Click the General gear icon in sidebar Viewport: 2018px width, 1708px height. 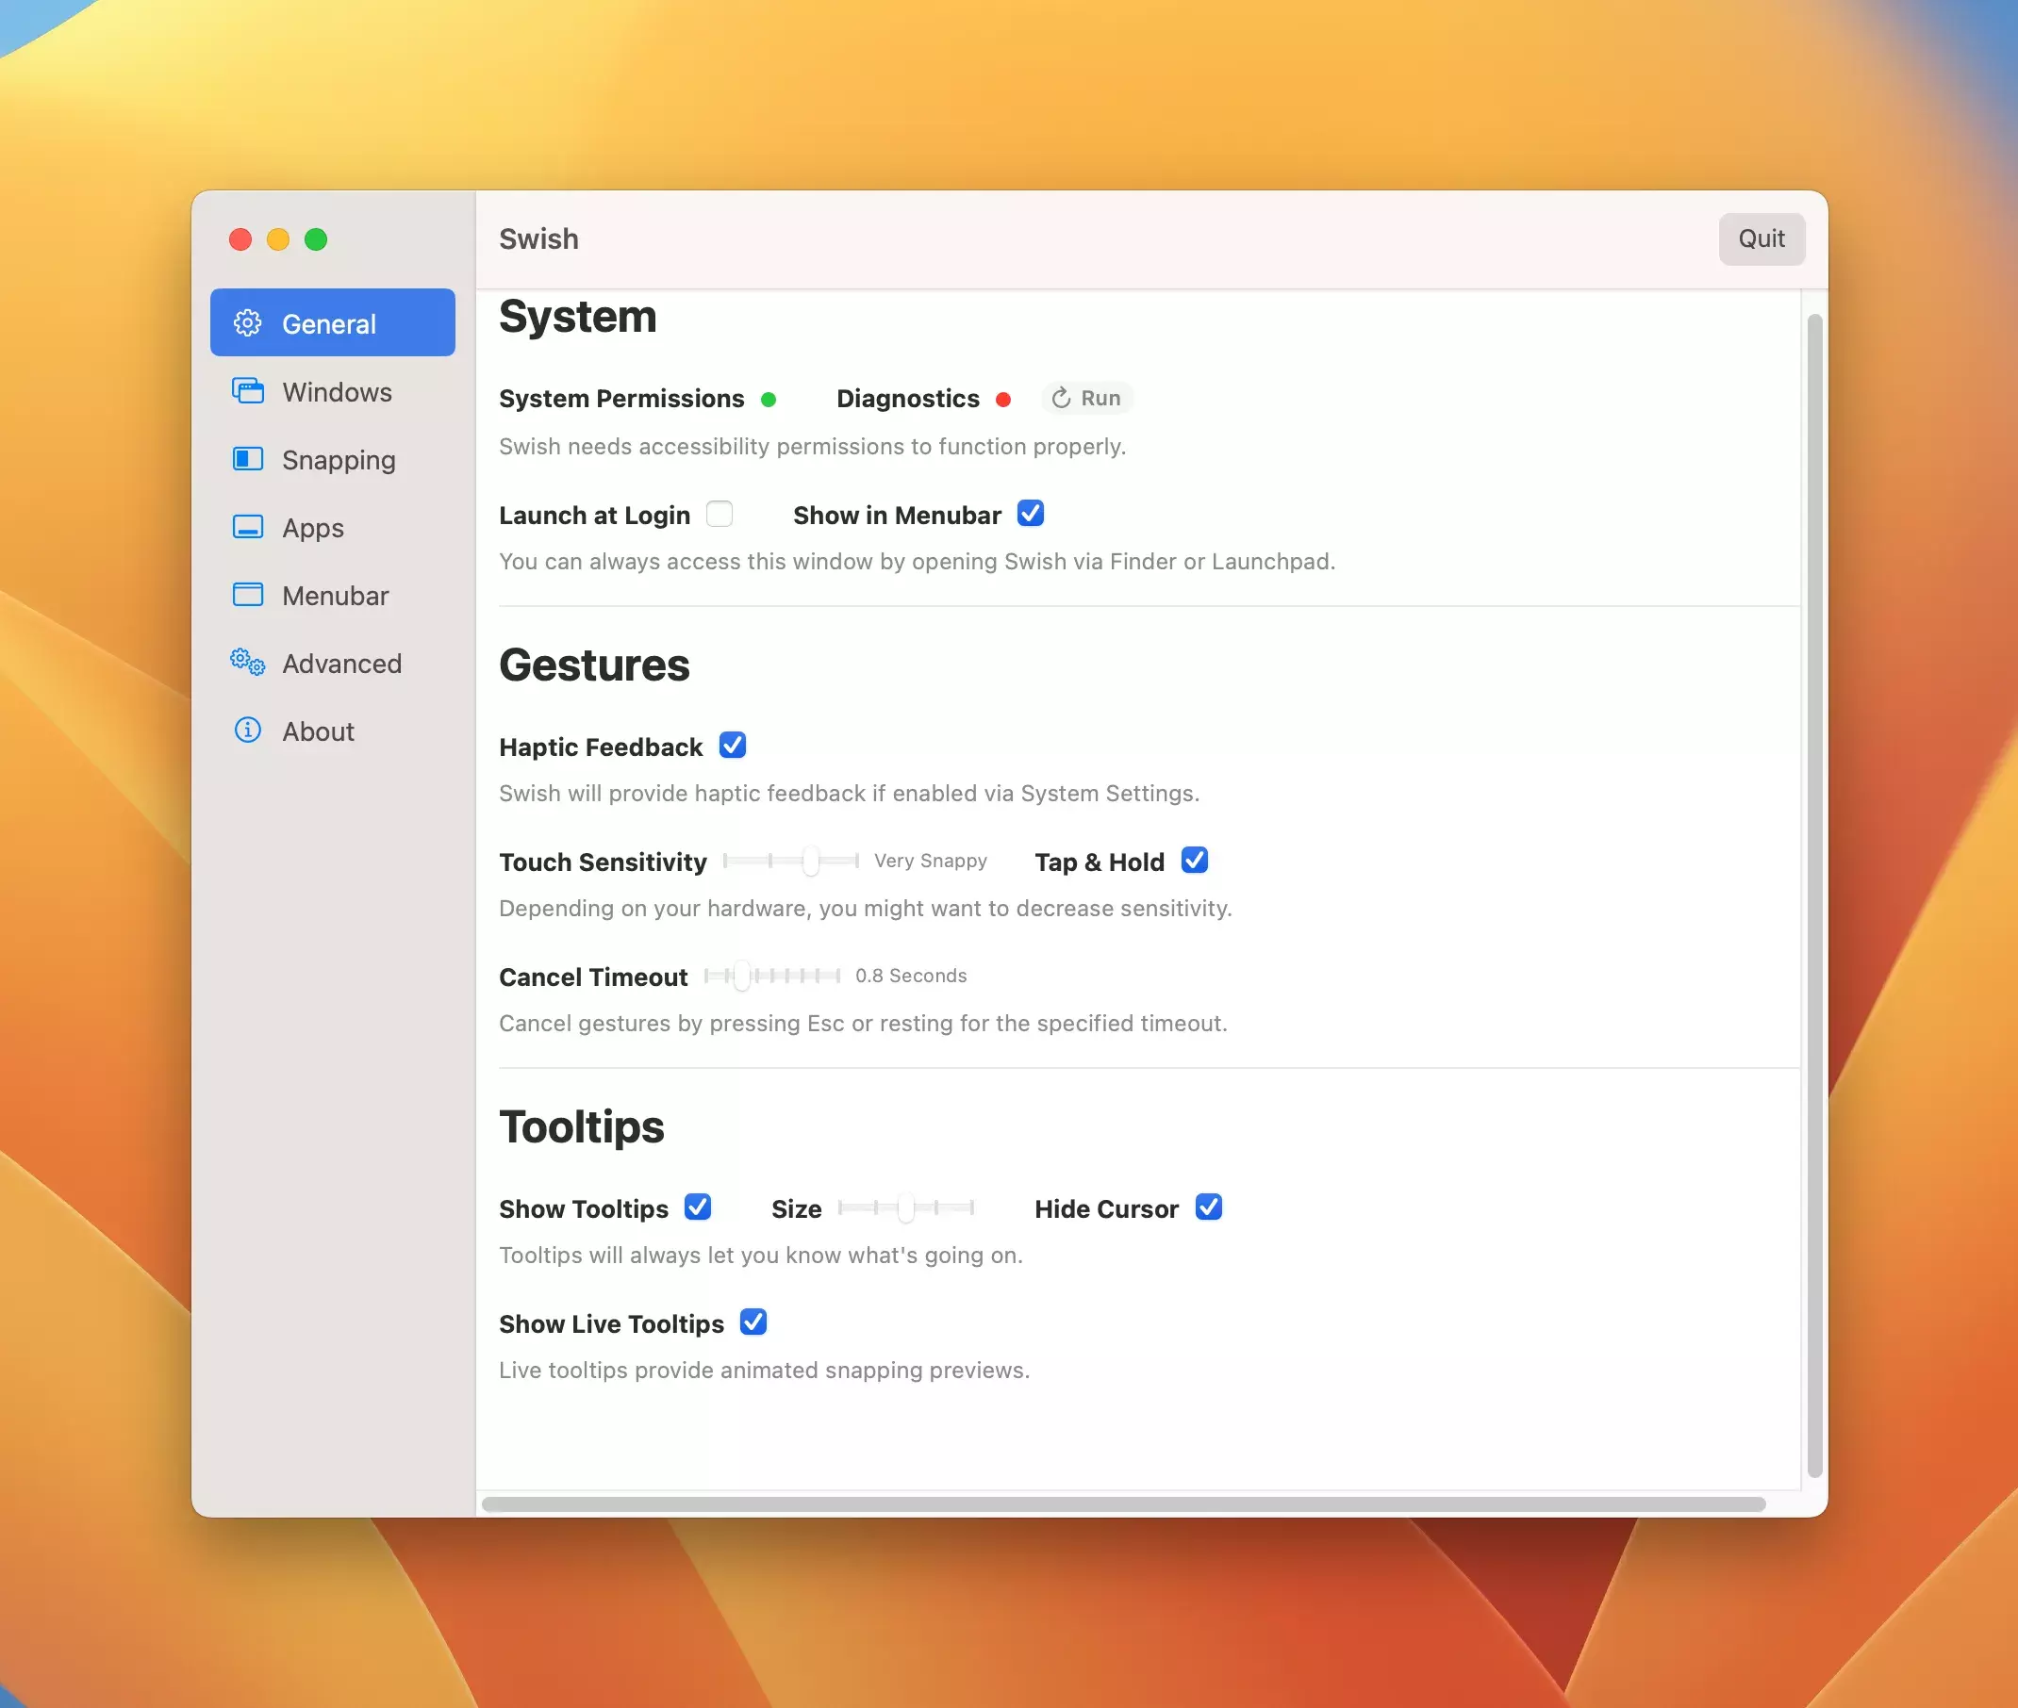click(x=248, y=323)
